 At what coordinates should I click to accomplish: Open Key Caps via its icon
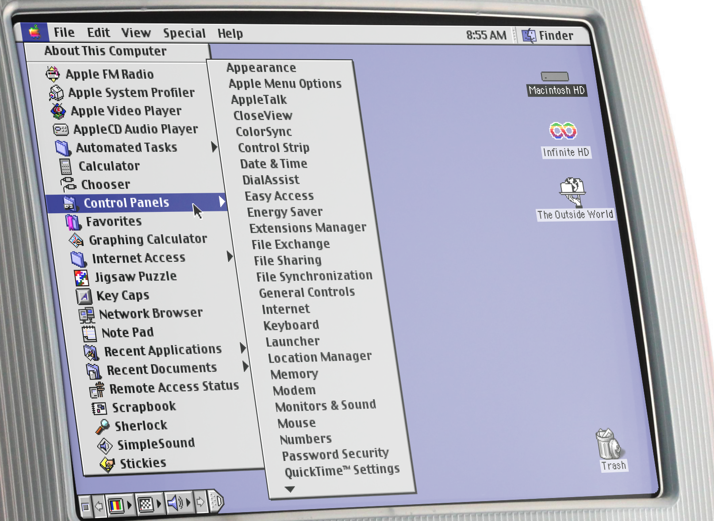[x=84, y=296]
